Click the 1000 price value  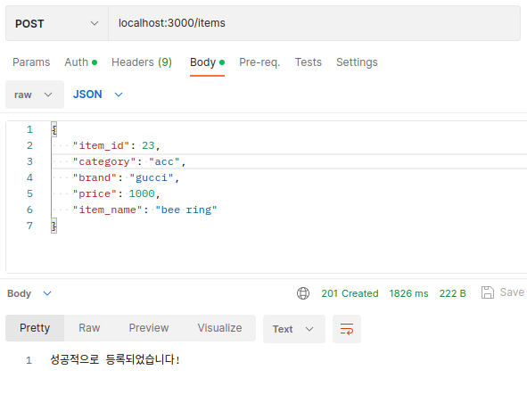142,193
